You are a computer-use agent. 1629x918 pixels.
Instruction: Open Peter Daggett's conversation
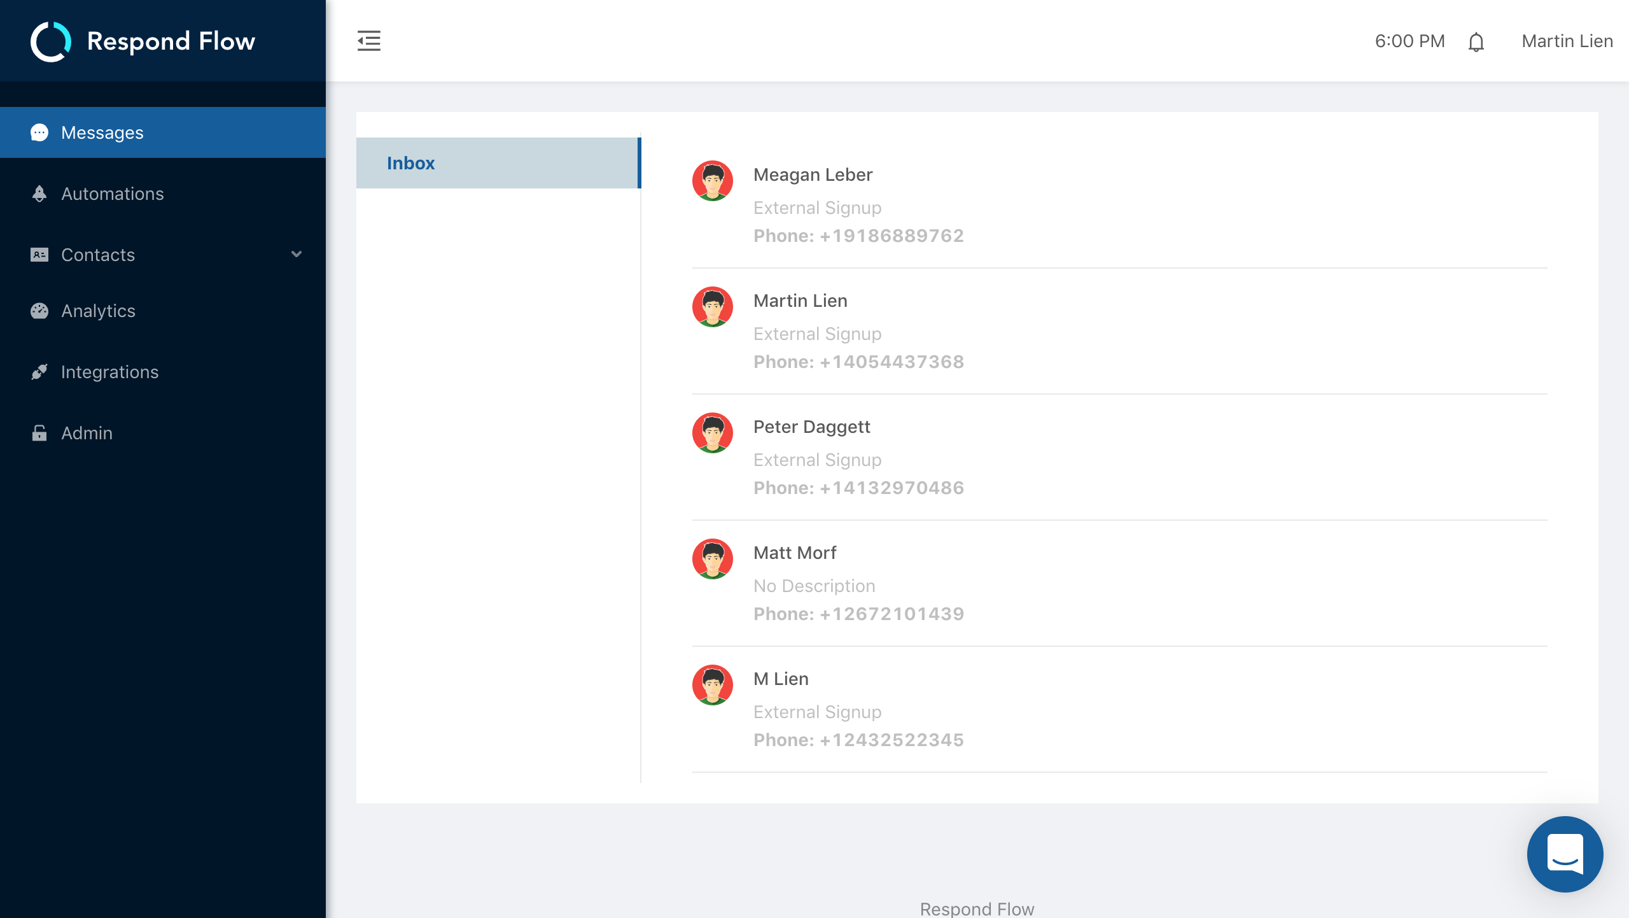click(x=811, y=427)
